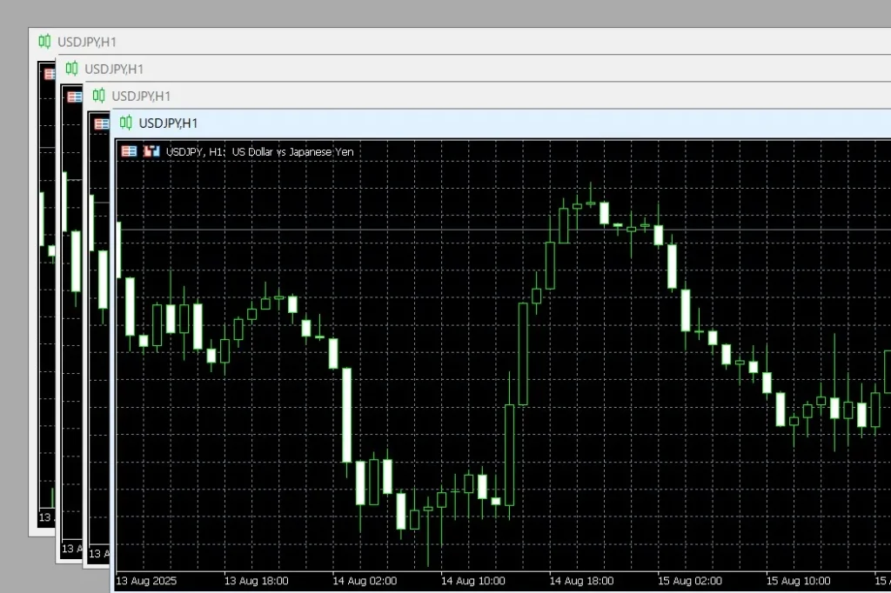Click the 'US Dollar vs Japanese Yen' chart label
Screen dimensions: 891x593
click(292, 151)
